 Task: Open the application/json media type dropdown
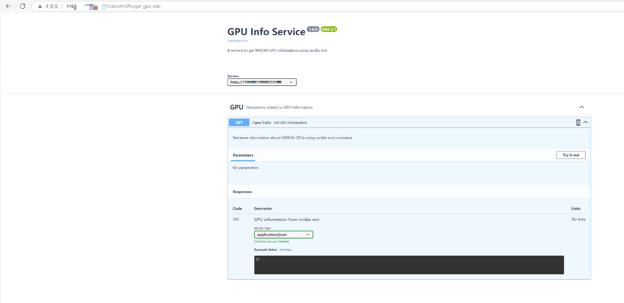tap(283, 235)
